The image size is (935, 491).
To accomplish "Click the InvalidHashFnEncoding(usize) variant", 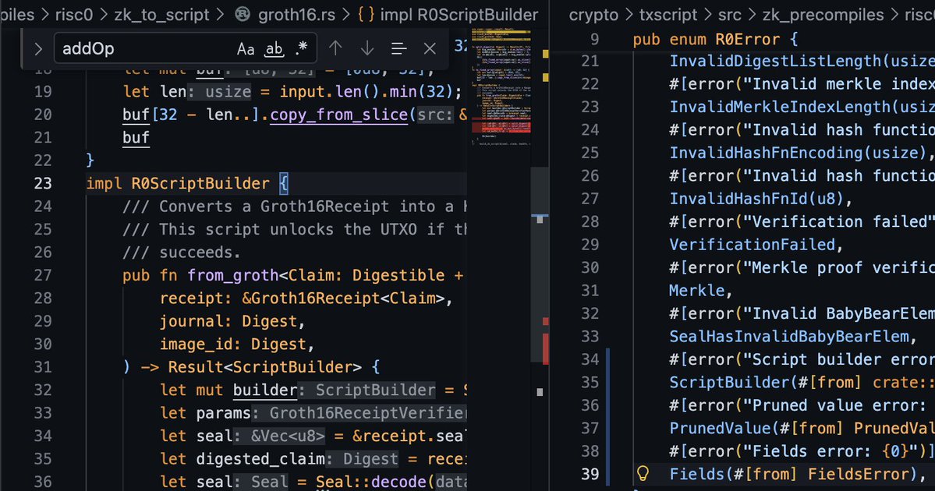I will (797, 153).
